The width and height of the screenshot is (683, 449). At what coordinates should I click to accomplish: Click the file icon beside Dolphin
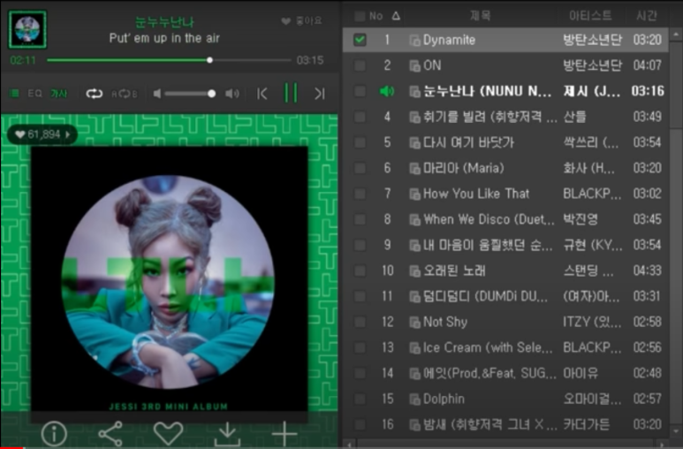click(x=414, y=400)
